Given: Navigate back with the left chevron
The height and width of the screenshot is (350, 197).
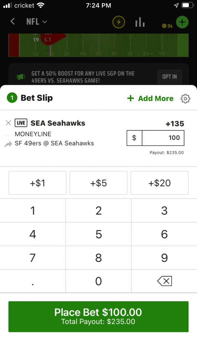Looking at the screenshot, I should coord(12,22).
